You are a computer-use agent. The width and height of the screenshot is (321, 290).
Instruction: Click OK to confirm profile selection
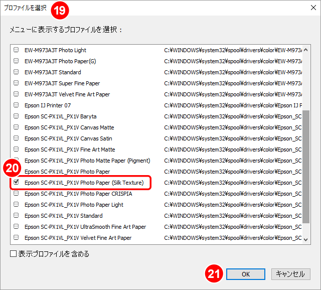click(245, 274)
